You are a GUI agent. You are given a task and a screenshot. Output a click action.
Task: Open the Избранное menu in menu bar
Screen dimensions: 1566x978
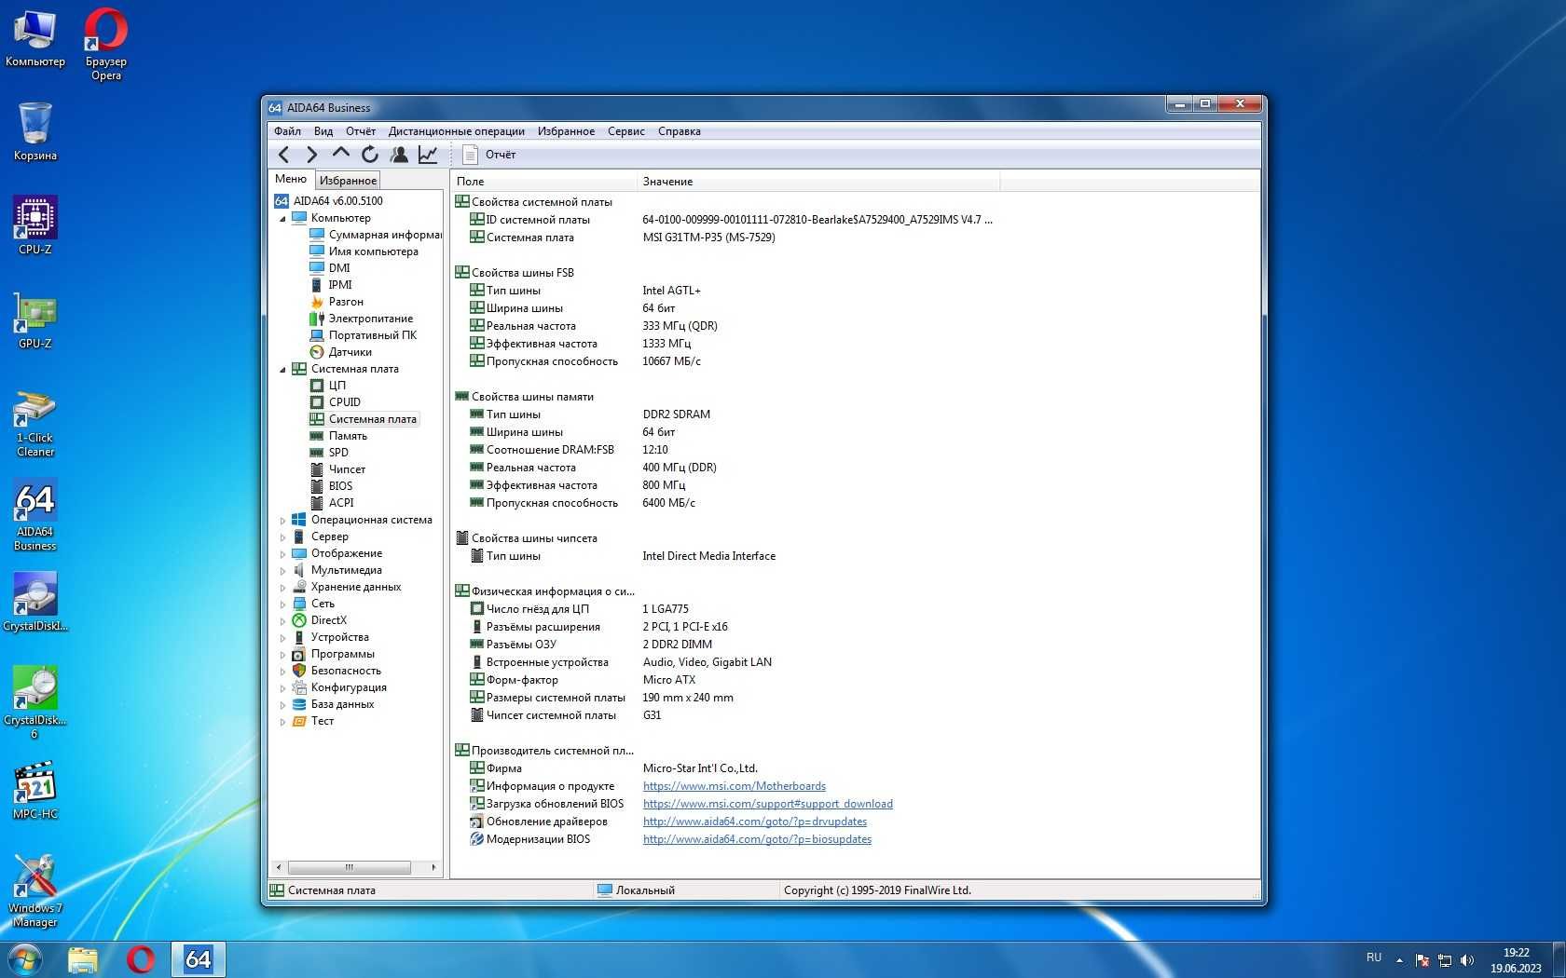566,131
